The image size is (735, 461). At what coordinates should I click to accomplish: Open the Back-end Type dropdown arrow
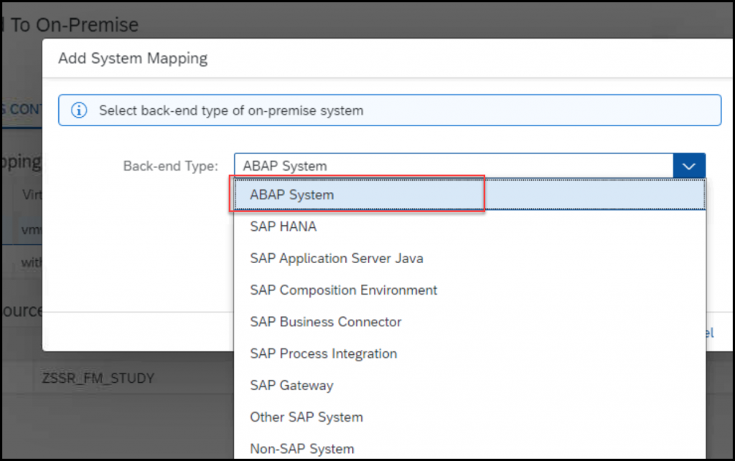click(688, 166)
